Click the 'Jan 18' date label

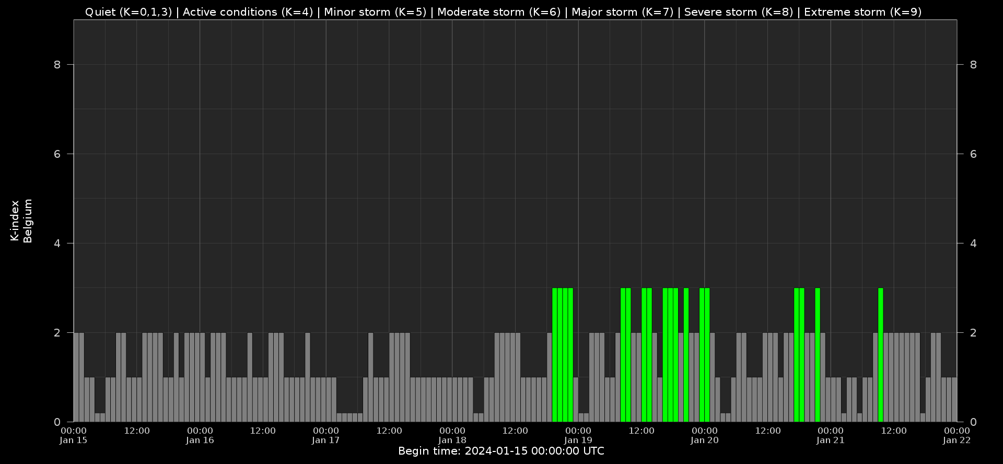[452, 440]
